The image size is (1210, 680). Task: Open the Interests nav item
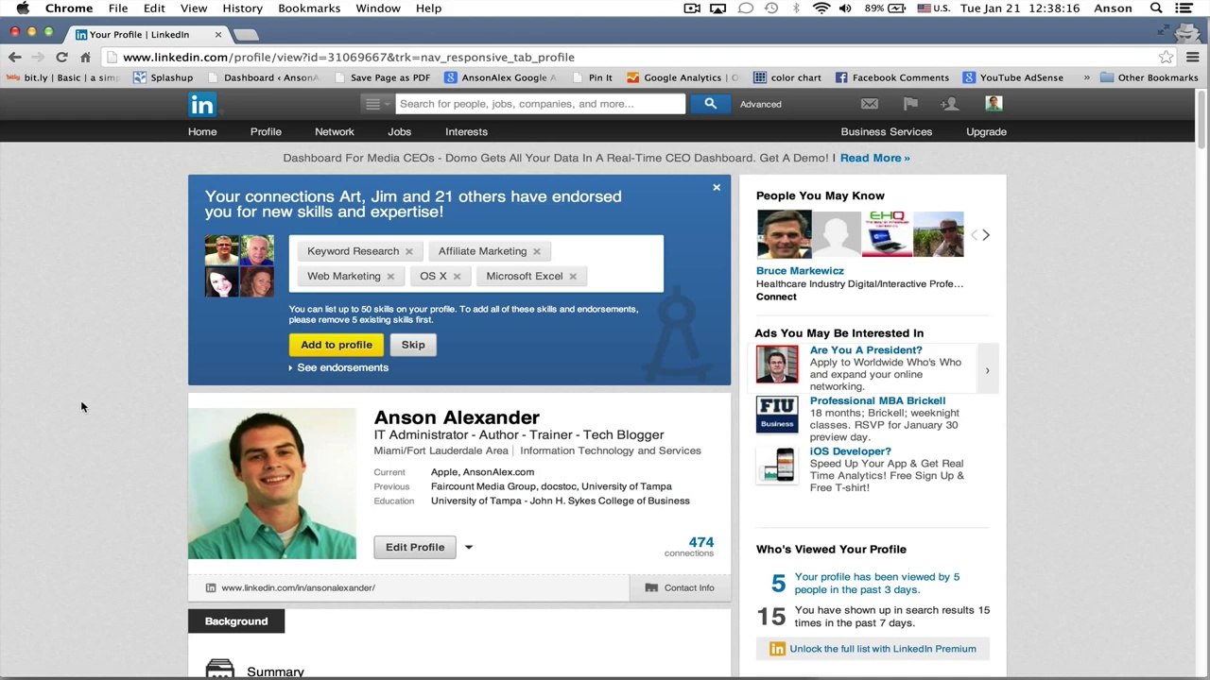[466, 131]
